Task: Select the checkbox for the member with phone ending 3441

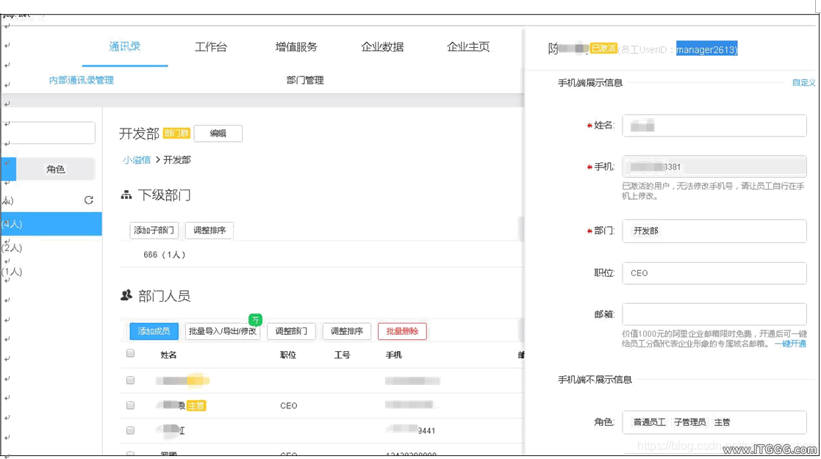Action: pyautogui.click(x=130, y=430)
